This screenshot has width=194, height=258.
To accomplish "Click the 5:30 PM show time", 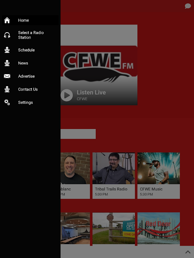I will 146,194.
